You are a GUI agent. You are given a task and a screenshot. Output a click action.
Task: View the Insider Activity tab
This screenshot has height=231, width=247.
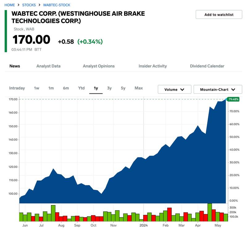153,66
